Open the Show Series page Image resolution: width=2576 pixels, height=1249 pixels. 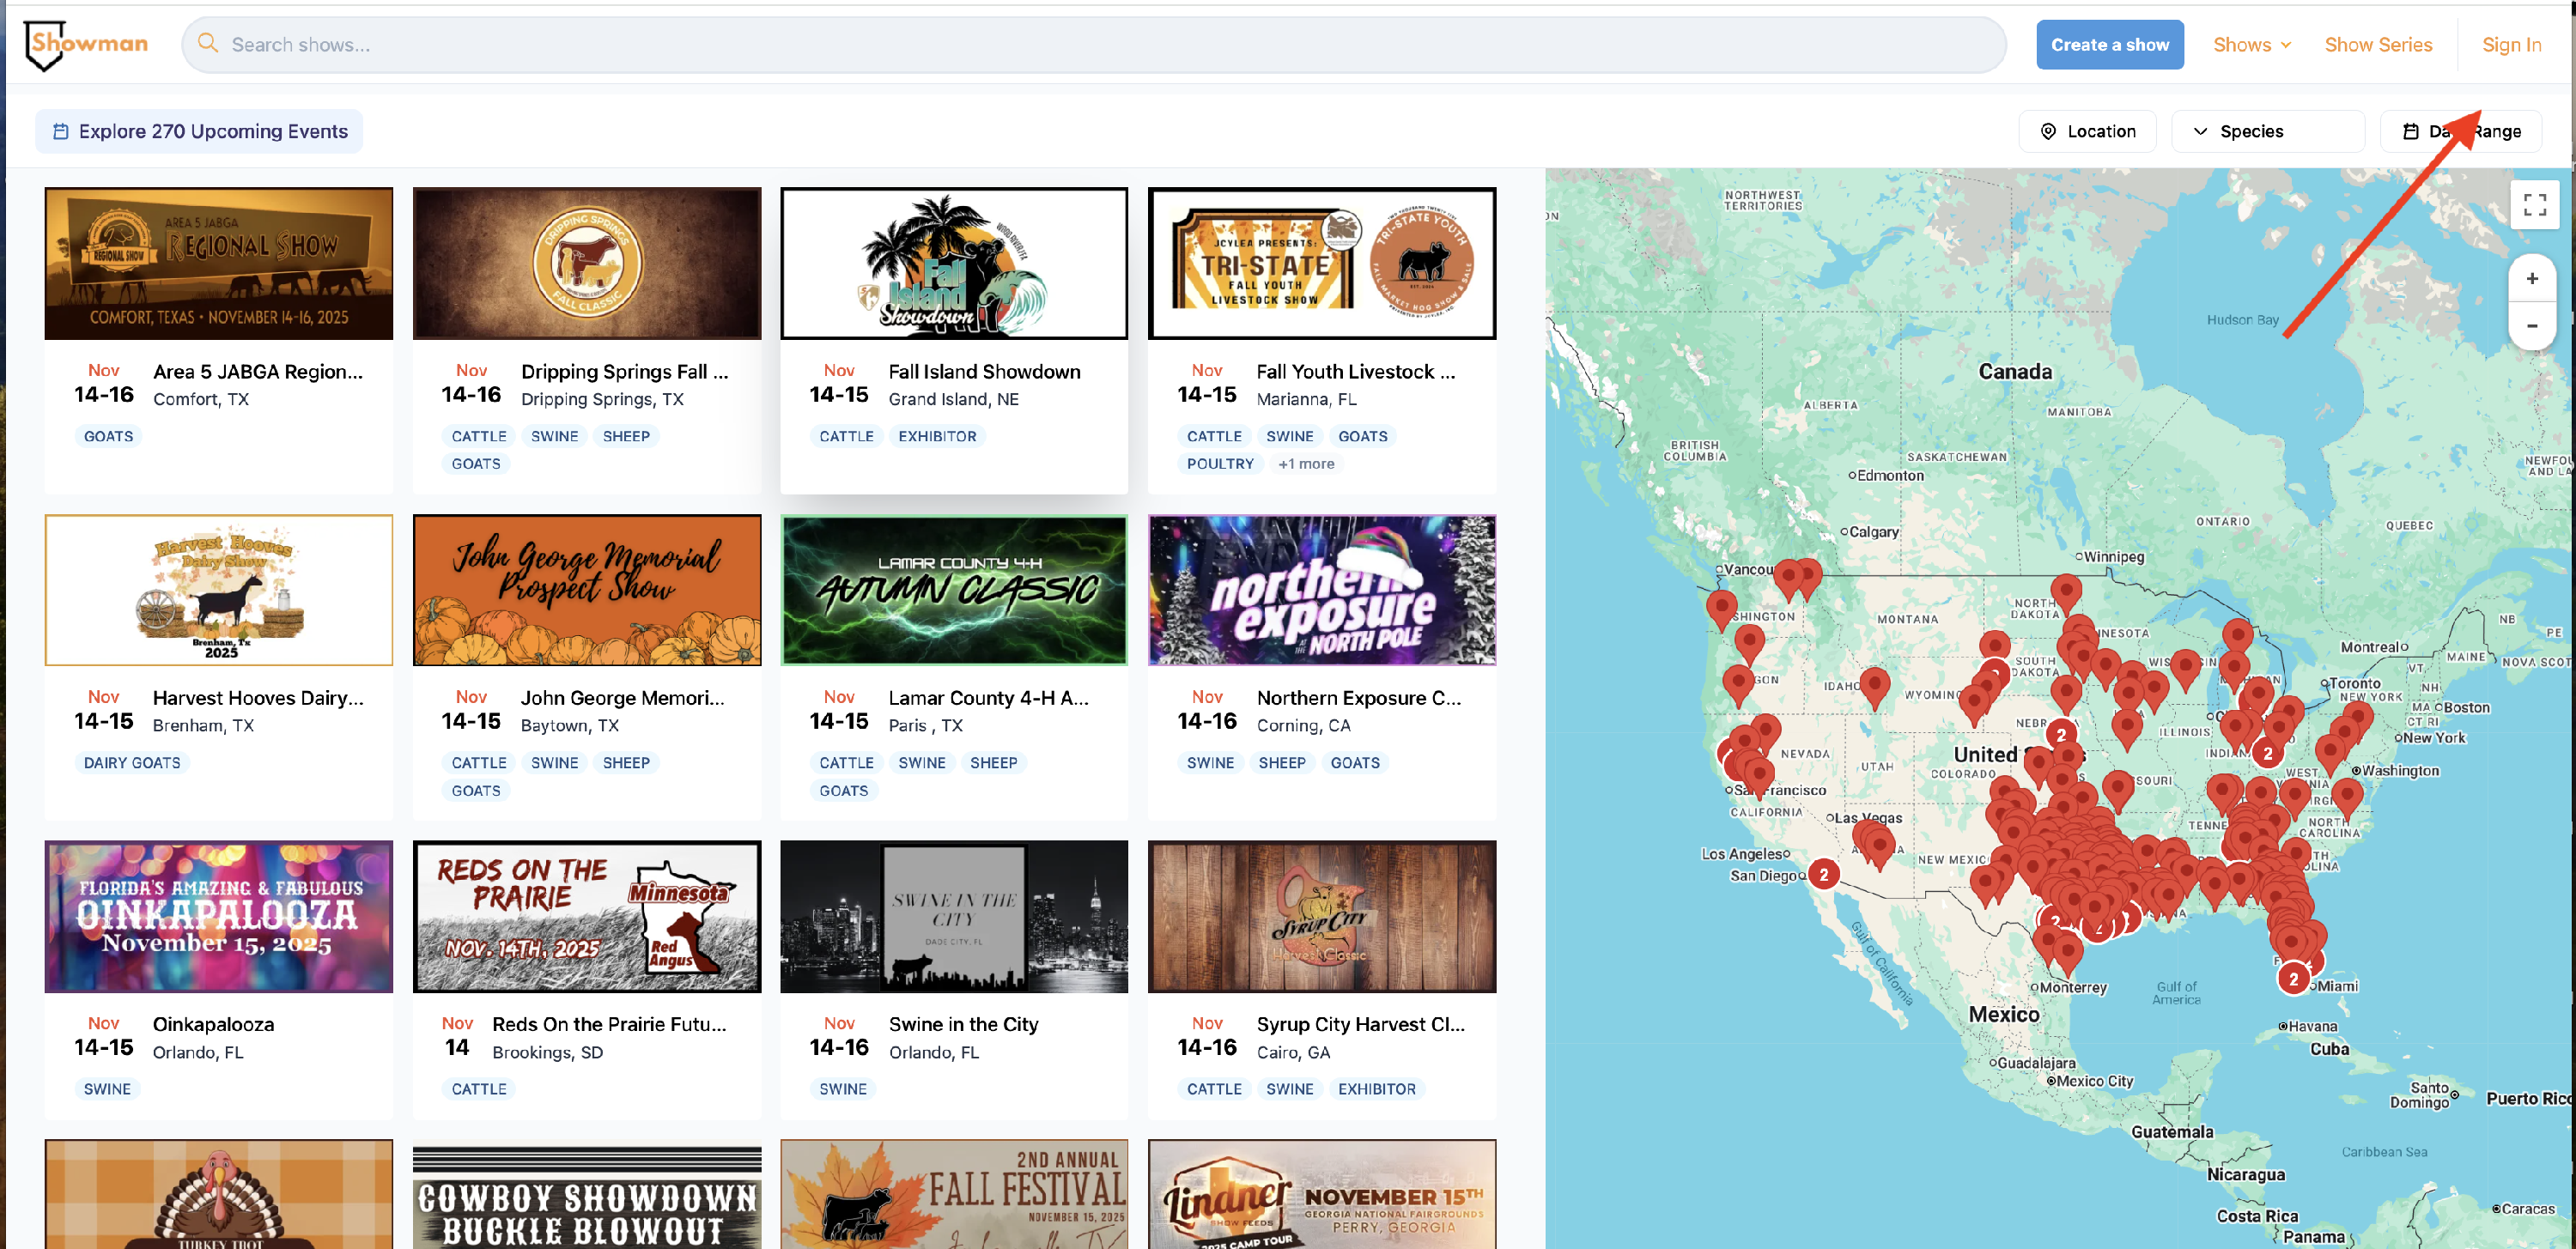point(2377,45)
